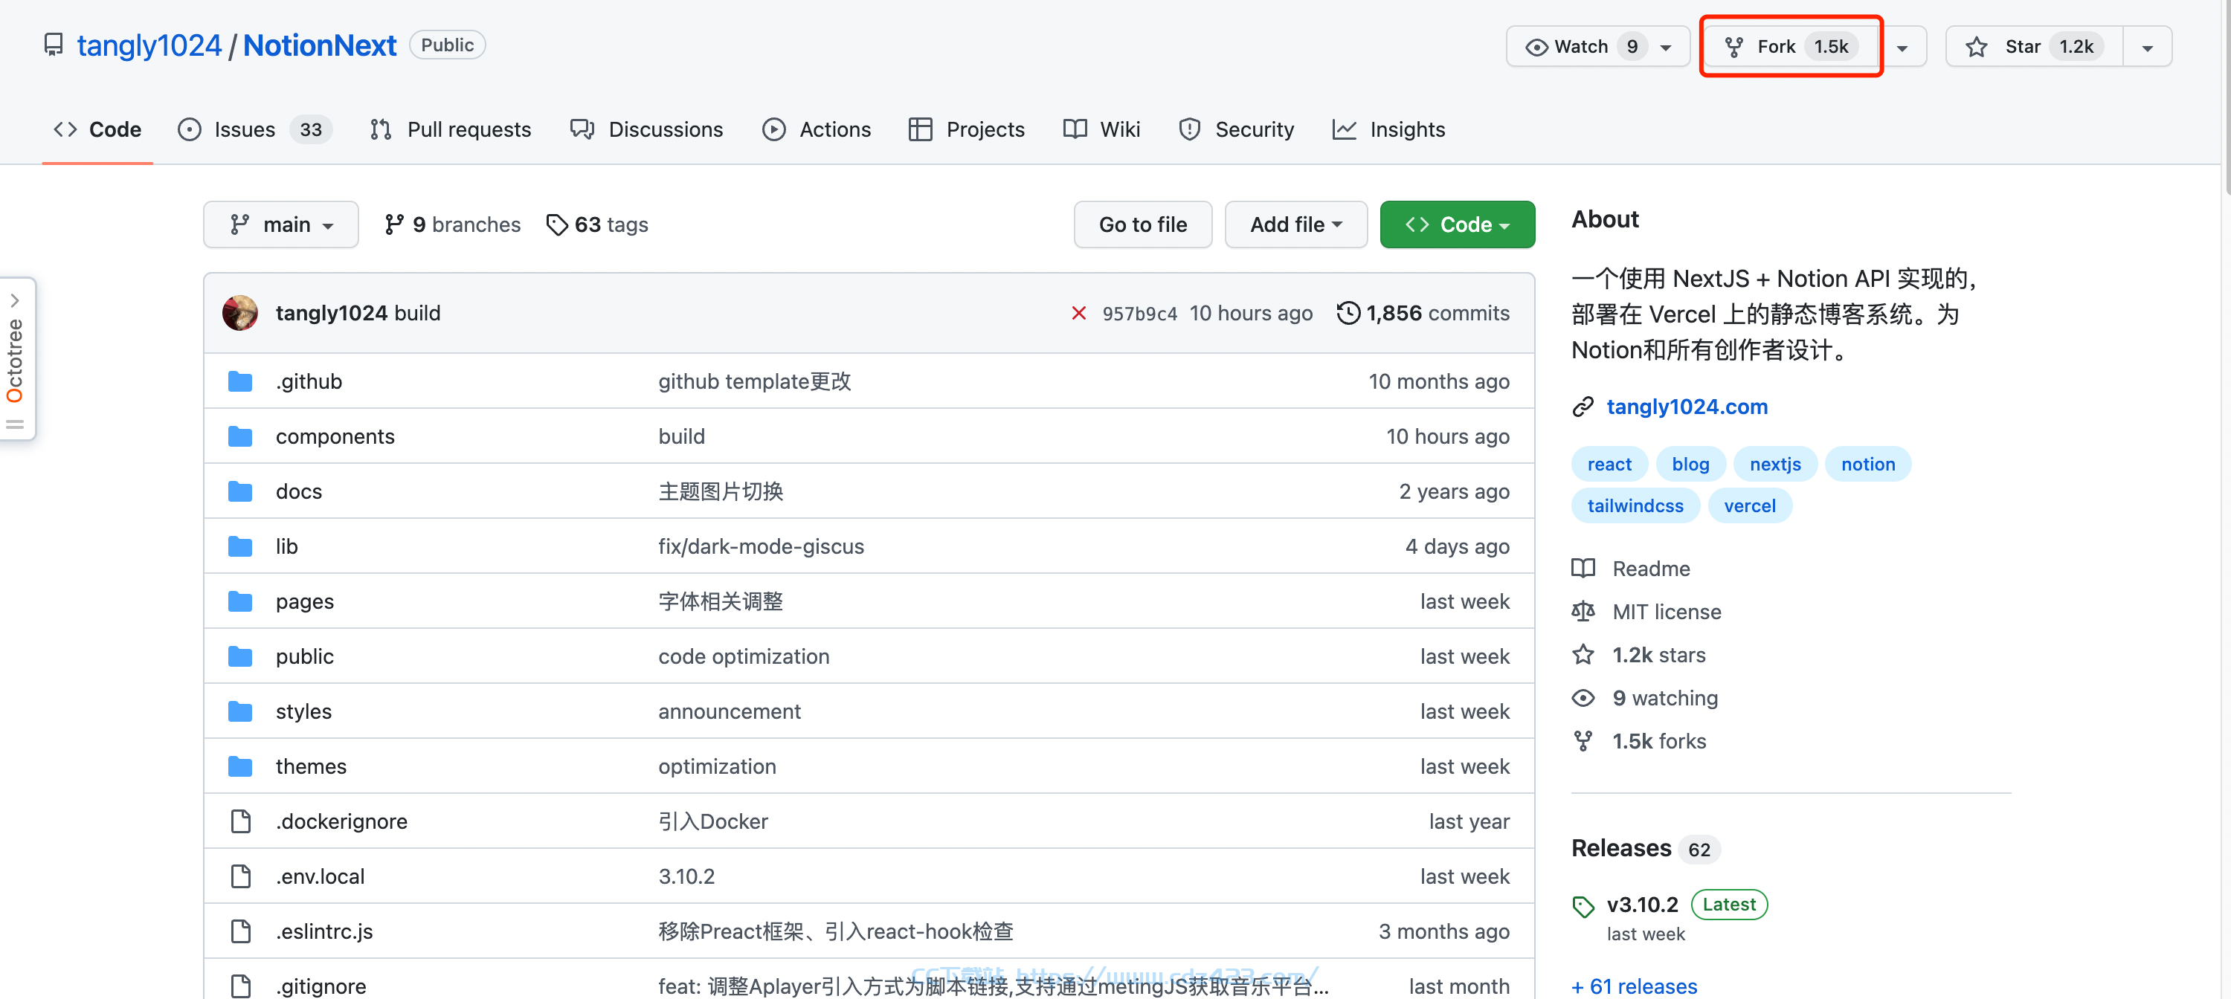The height and width of the screenshot is (999, 2231).
Task: Open the main branch dropdown
Action: click(x=280, y=225)
